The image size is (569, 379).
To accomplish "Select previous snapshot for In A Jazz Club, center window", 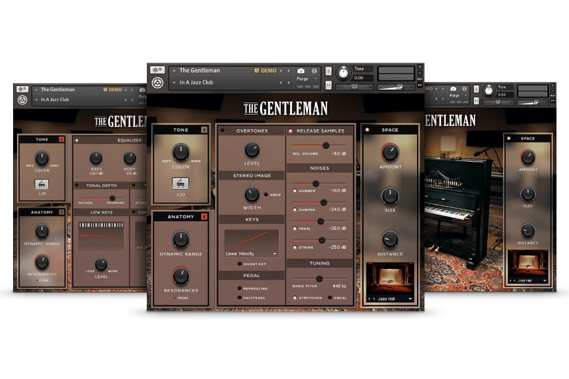I will point(281,82).
